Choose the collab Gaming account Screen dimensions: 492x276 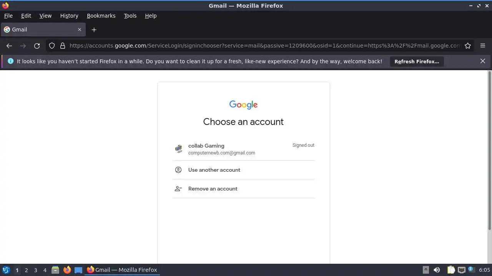244,149
